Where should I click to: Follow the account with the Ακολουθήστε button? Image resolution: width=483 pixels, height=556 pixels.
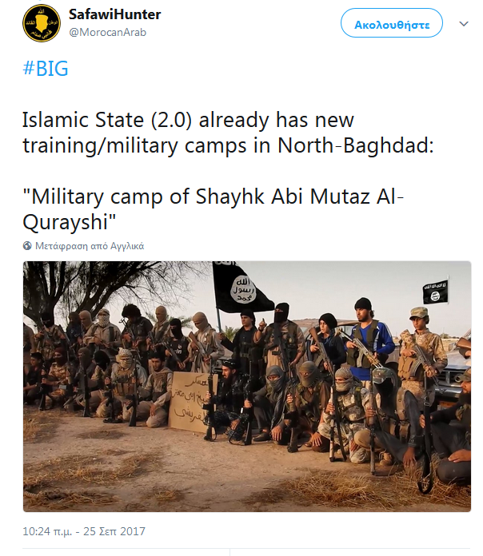pyautogui.click(x=392, y=25)
